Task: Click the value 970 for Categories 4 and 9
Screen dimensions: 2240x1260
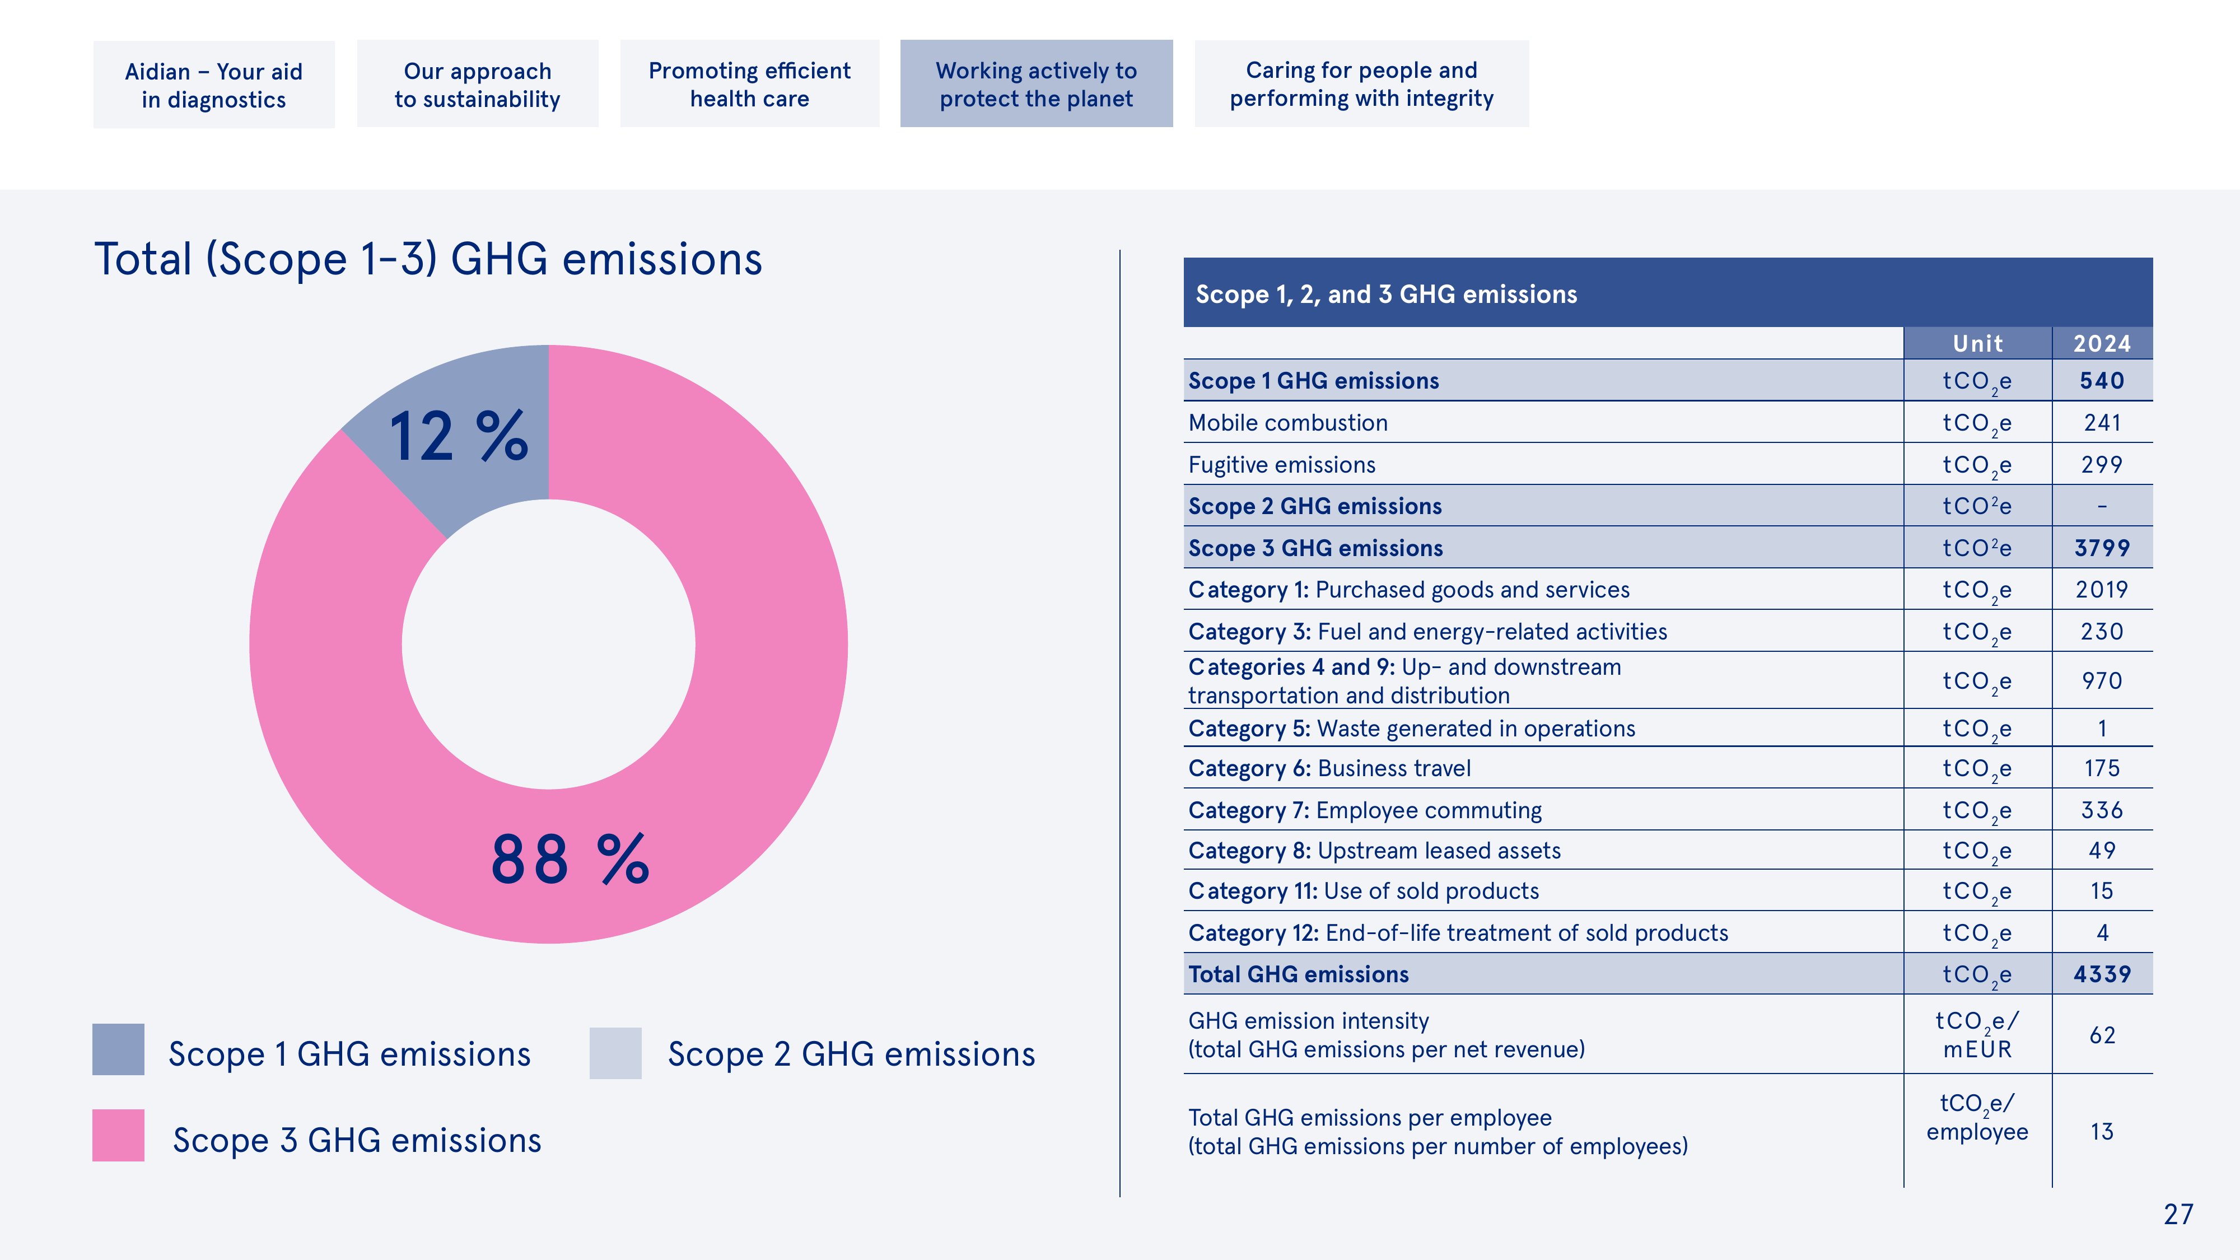Action: pyautogui.click(x=2102, y=681)
